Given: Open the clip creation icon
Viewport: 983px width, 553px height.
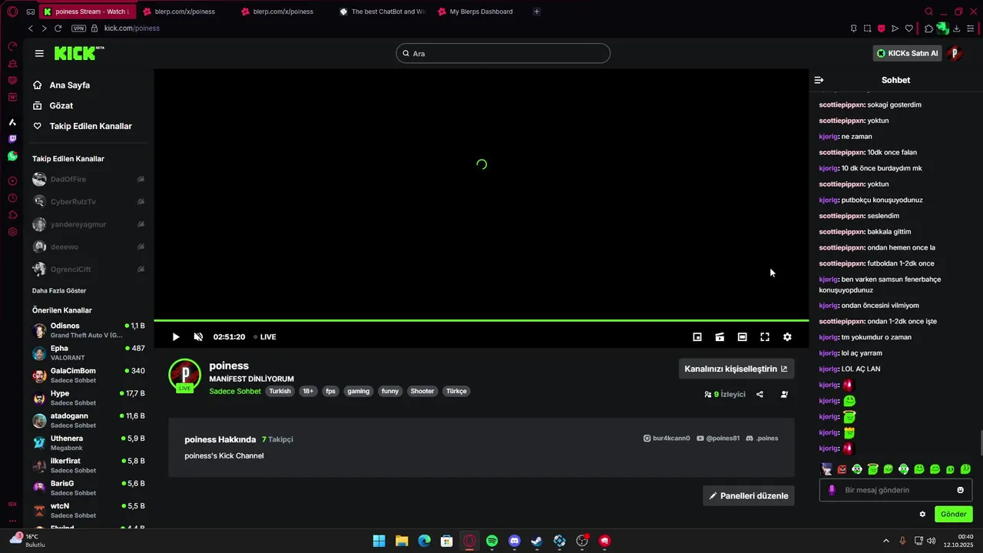Looking at the screenshot, I should click(x=720, y=336).
